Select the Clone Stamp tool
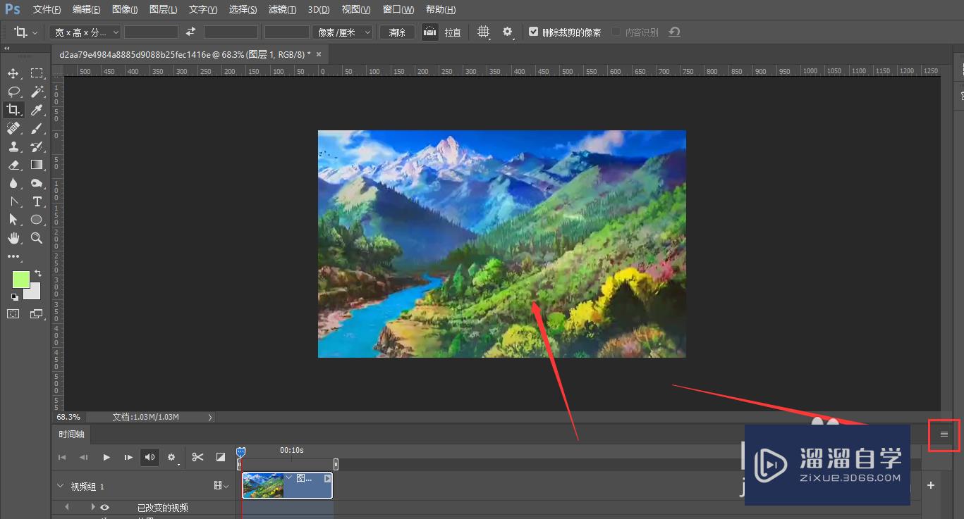This screenshot has width=964, height=519. tap(13, 146)
